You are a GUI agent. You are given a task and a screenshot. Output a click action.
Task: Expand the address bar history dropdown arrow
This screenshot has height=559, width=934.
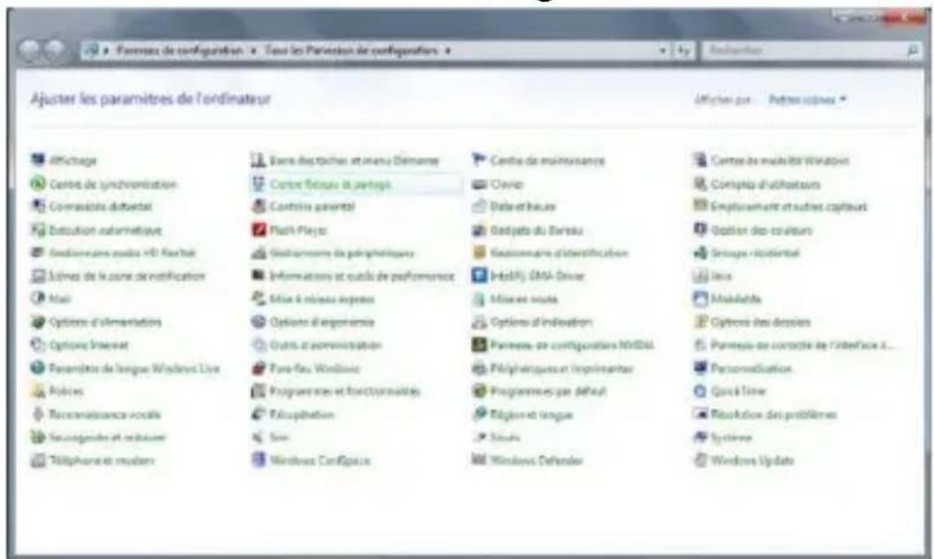pos(662,51)
